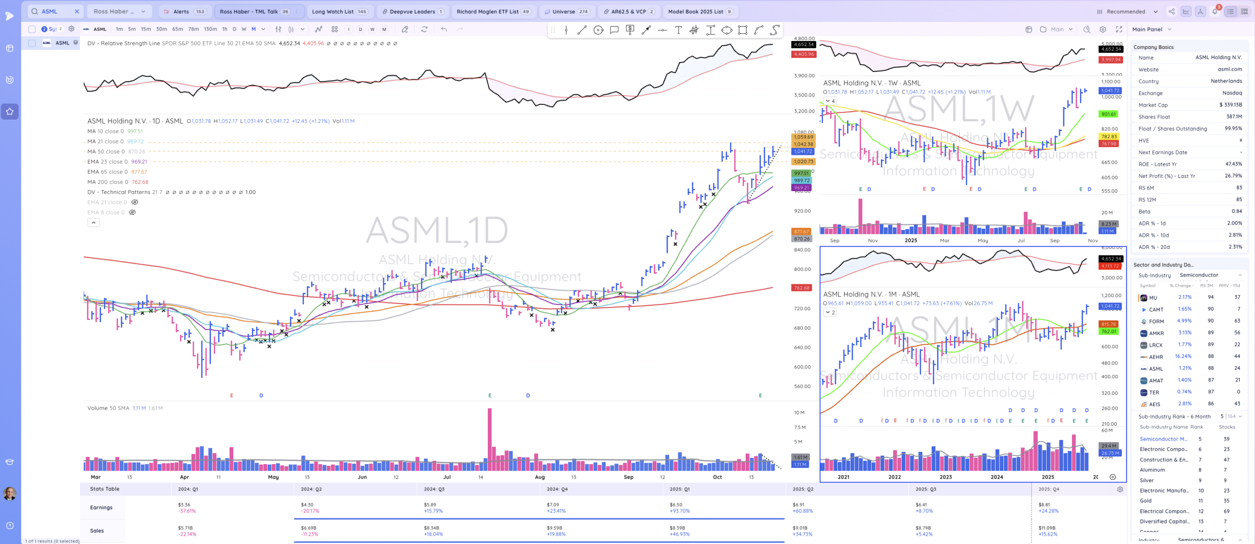1255x544 pixels.
Task: Open Semiconductor M... sub-industry link
Action: tap(1163, 439)
